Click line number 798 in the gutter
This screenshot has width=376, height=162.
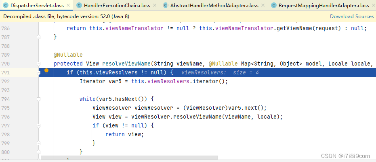[5, 134]
